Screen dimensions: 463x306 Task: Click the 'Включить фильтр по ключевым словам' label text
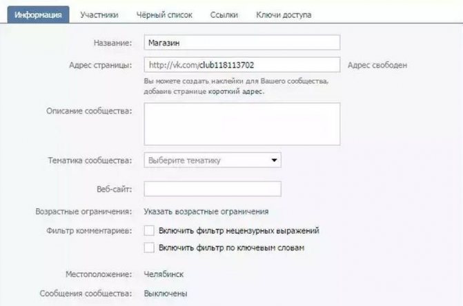[x=232, y=247]
